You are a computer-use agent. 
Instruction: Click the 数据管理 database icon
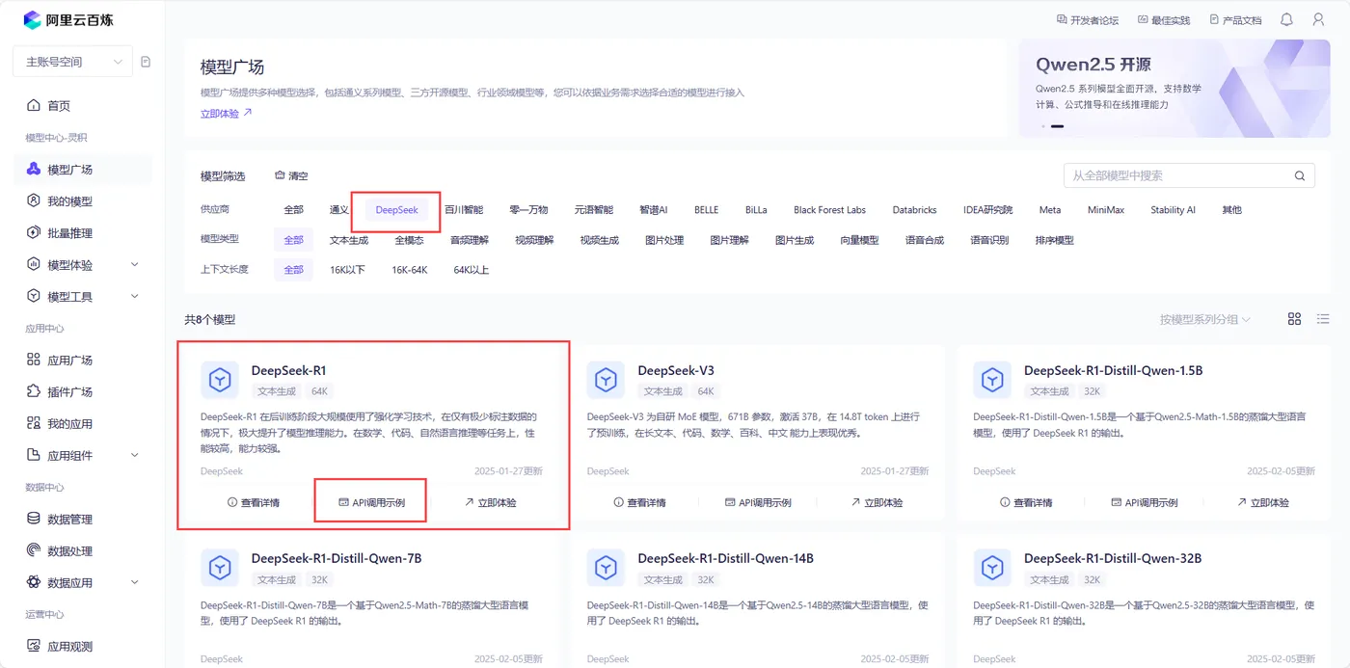pyautogui.click(x=34, y=520)
